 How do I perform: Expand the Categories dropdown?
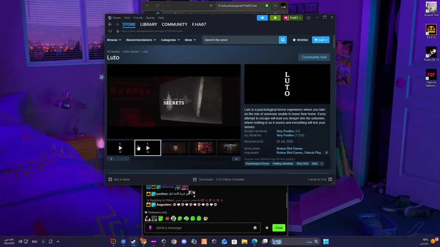point(170,40)
